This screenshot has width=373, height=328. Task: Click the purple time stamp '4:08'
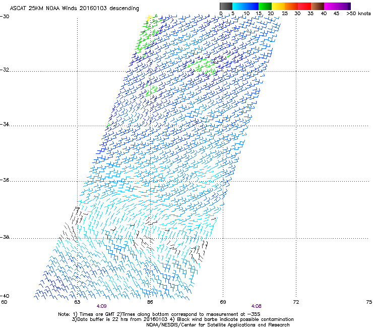256,306
